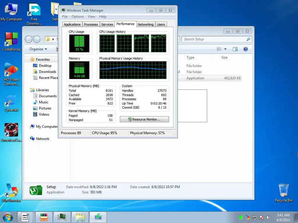Open Explorer help question mark icon
Image resolution: width=298 pixels, height=223 pixels.
coord(246,49)
